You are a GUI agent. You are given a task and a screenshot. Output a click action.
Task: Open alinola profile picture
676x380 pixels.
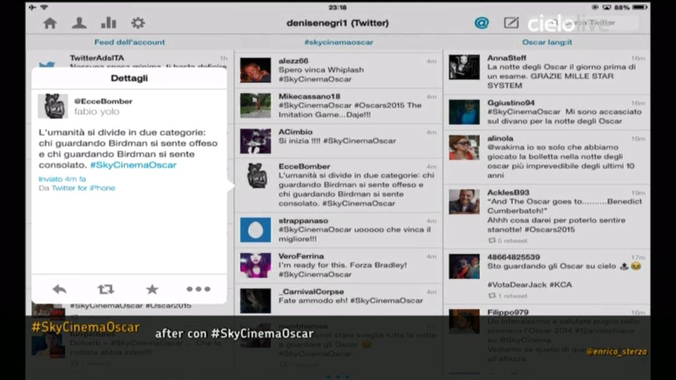pos(464,147)
